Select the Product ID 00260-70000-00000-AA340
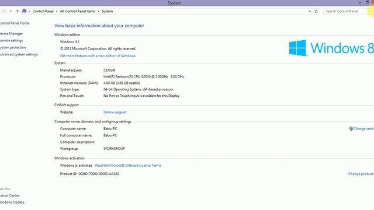The image size is (374, 210). click(x=89, y=174)
